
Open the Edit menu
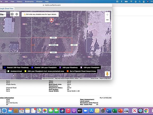[x=6, y=2]
